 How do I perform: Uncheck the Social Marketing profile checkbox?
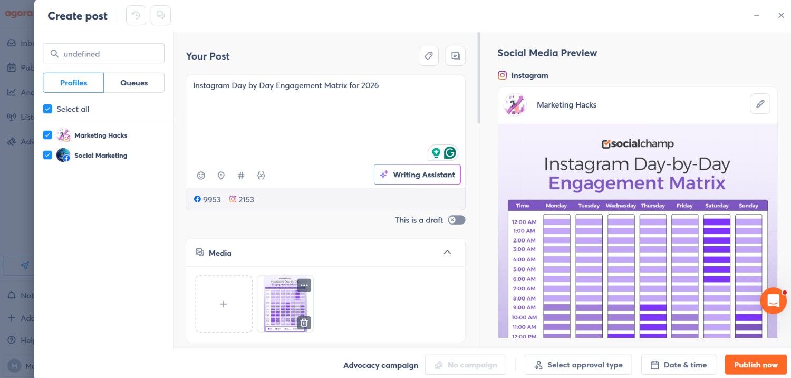pyautogui.click(x=47, y=155)
